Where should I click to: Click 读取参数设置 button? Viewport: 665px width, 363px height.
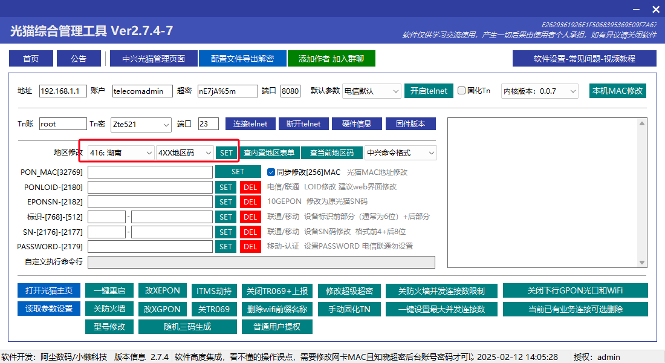click(x=49, y=309)
